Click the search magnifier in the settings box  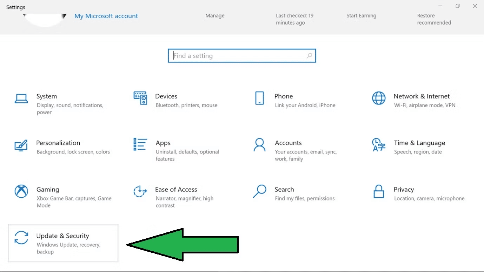tap(309, 56)
